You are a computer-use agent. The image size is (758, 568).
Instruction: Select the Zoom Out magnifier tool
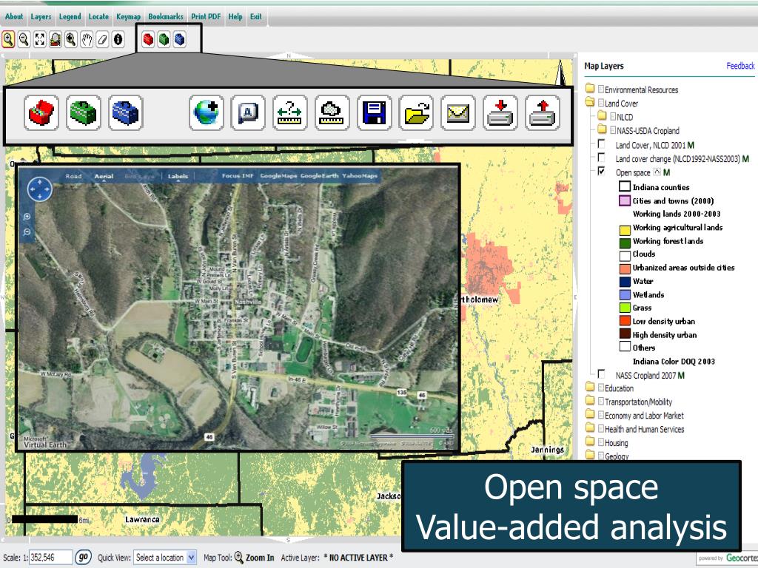[24, 39]
